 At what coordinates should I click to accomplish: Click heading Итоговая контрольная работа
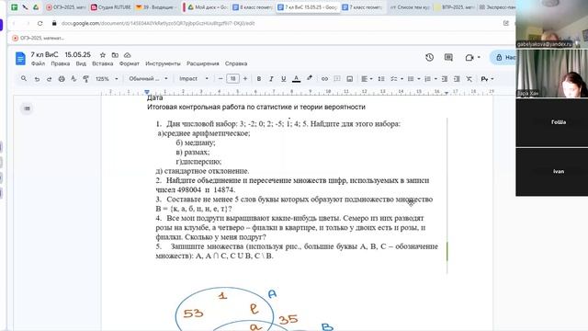pyautogui.click(x=256, y=107)
